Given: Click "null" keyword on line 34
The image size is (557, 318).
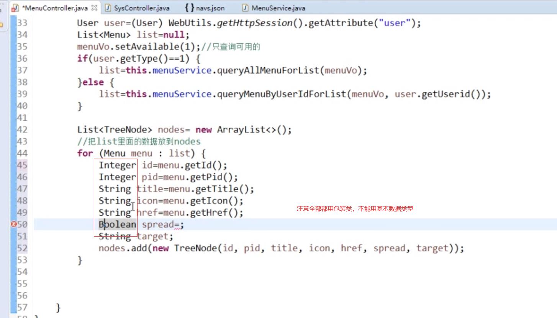Looking at the screenshot, I should (174, 35).
